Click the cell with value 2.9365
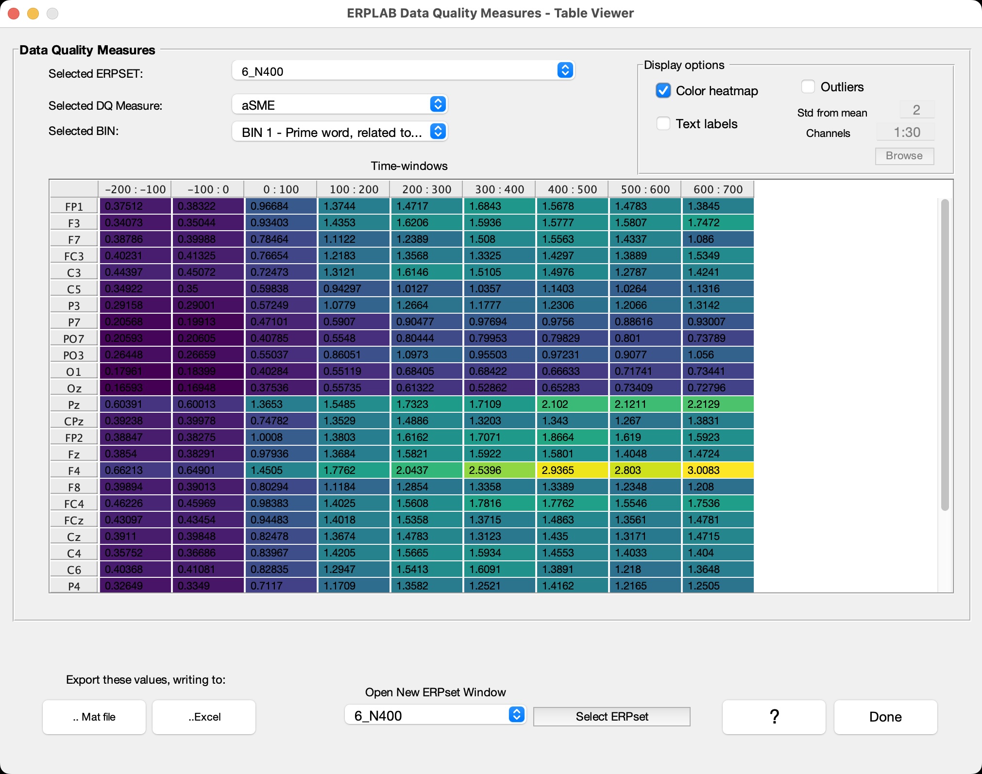Image resolution: width=982 pixels, height=774 pixels. coord(572,470)
